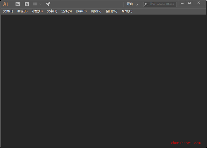Open Adobe Stock via St icon
Image resolution: width=207 pixels, height=148 pixels.
pyautogui.click(x=27, y=4)
